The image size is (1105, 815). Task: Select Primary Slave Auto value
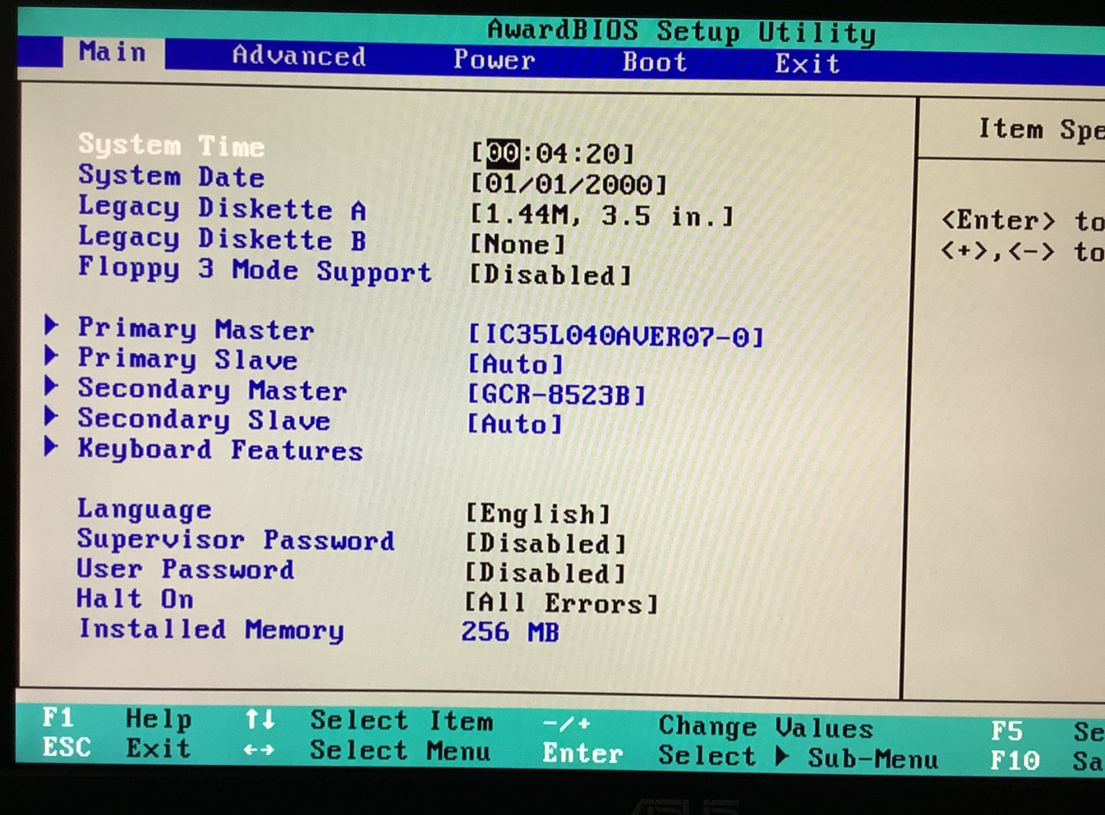(x=516, y=364)
